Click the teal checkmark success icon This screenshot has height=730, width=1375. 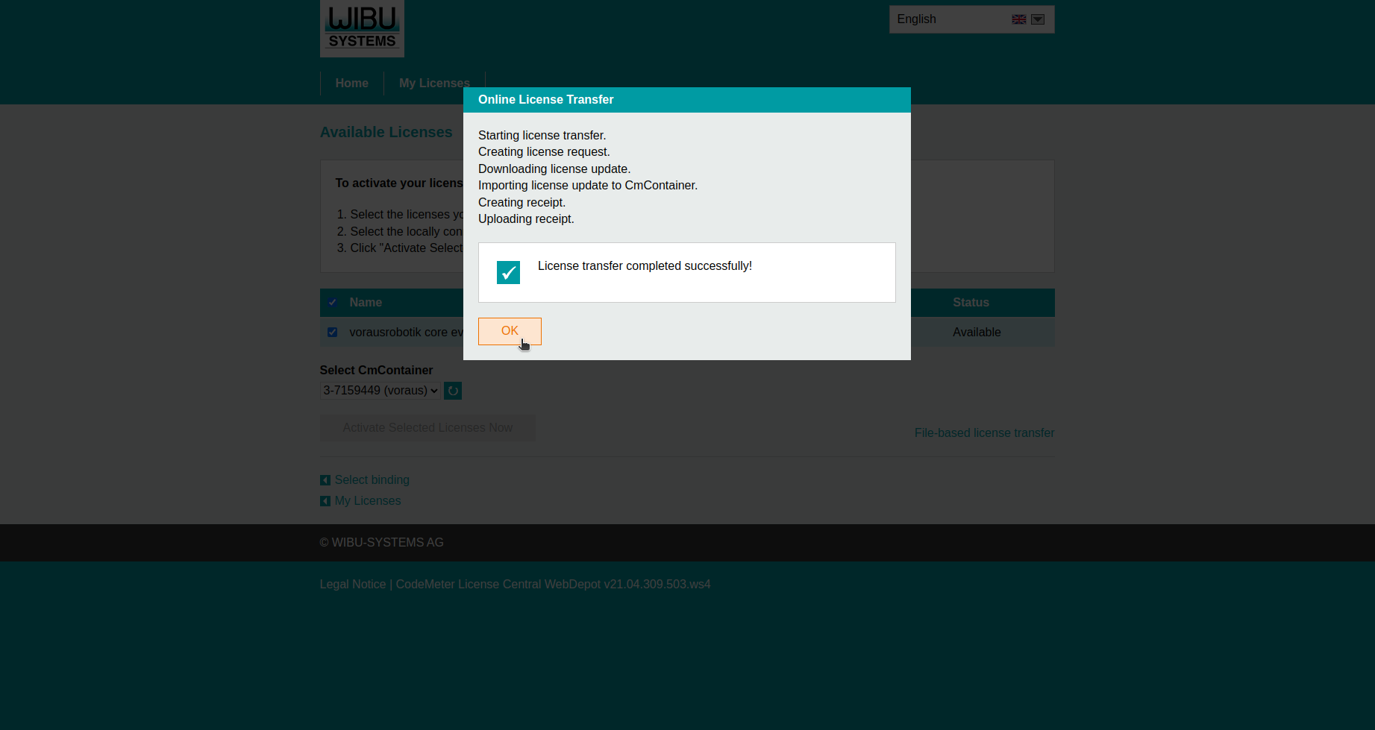point(508,272)
